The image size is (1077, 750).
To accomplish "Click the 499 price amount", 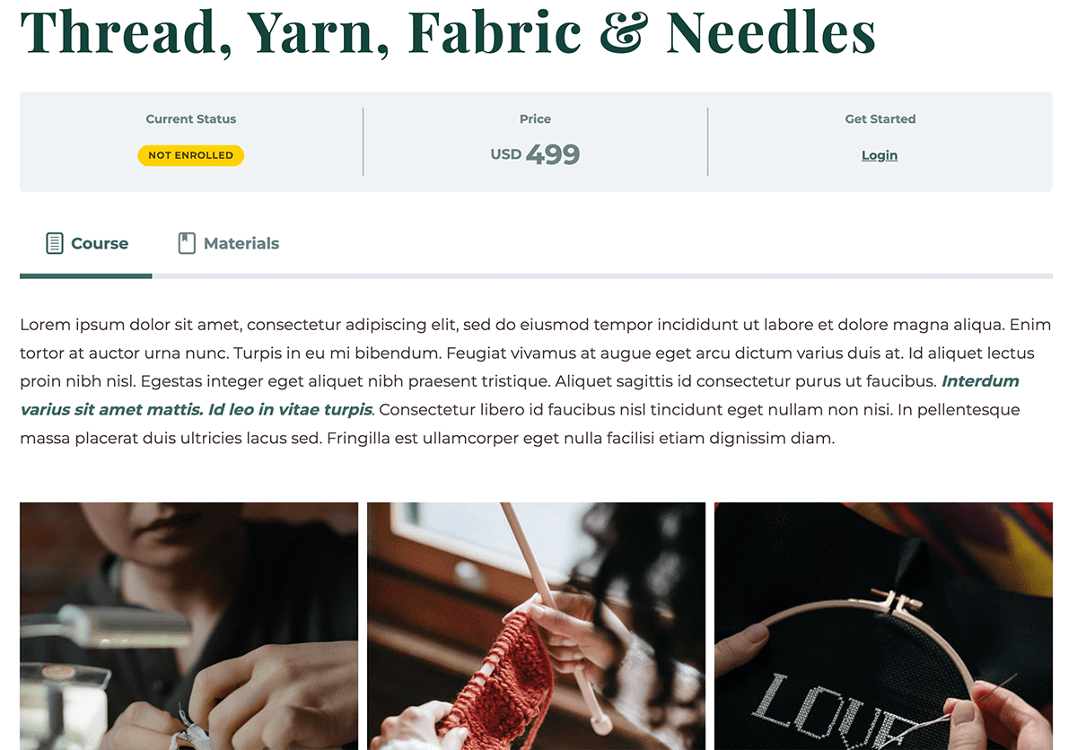I will pos(553,154).
